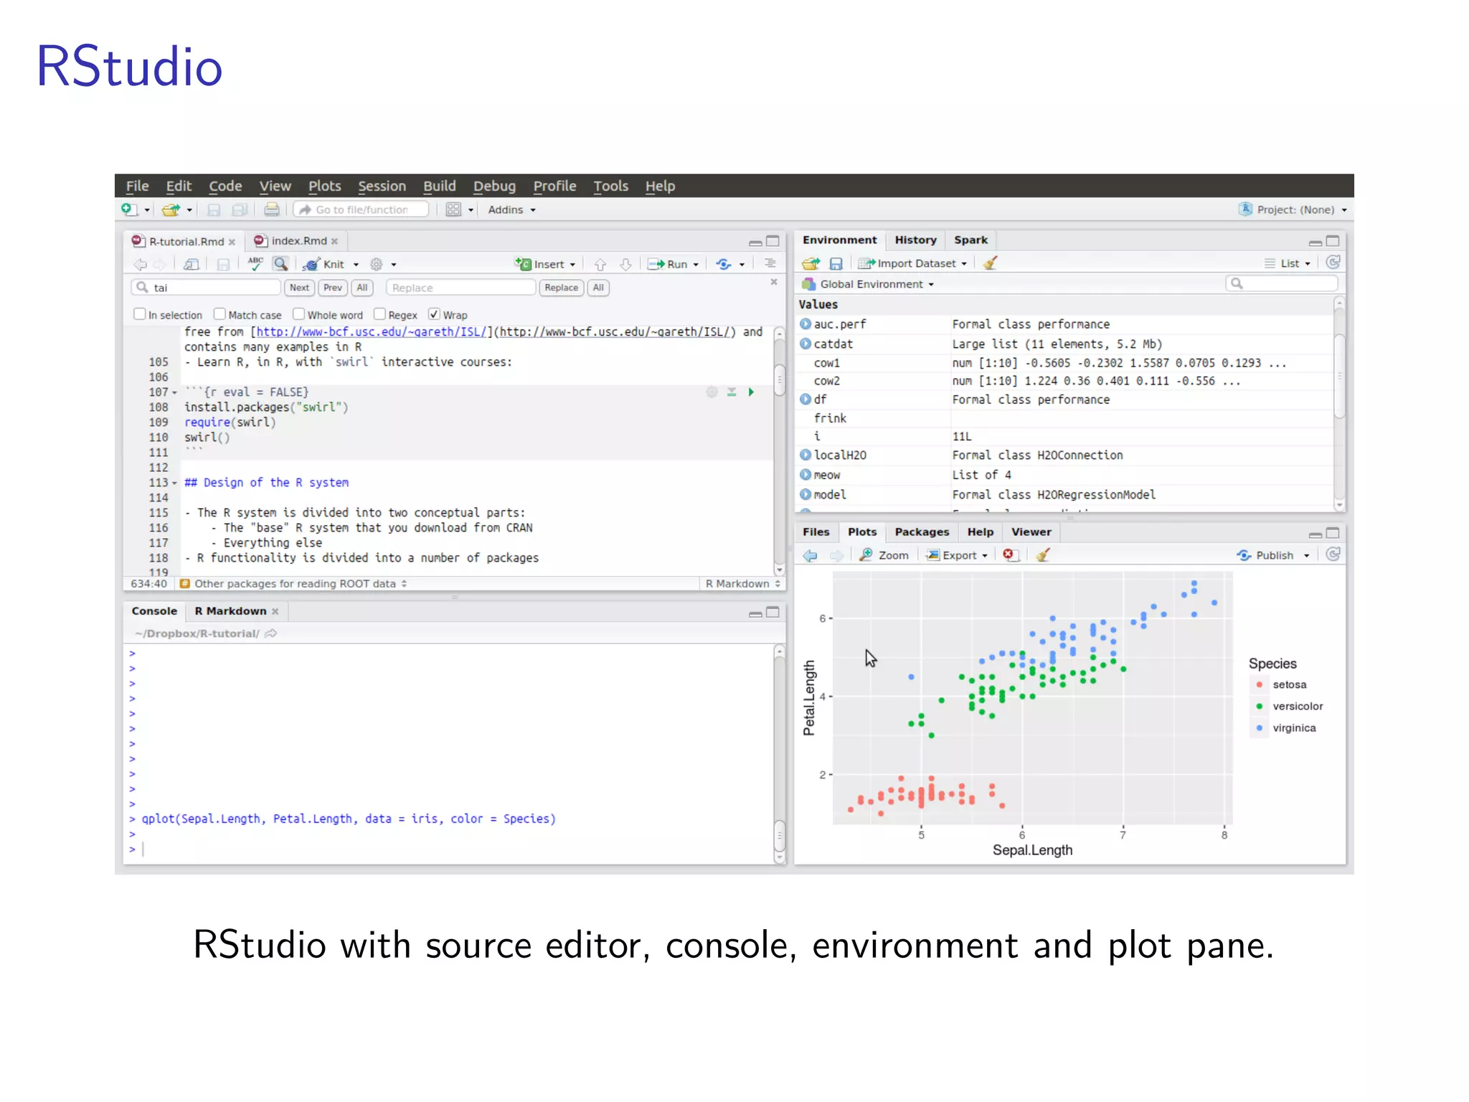
Task: Click the workspace panes grid icon
Action: (x=453, y=209)
